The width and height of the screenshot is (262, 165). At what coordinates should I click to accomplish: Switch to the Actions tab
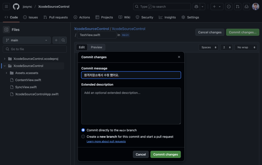[x=82, y=17]
